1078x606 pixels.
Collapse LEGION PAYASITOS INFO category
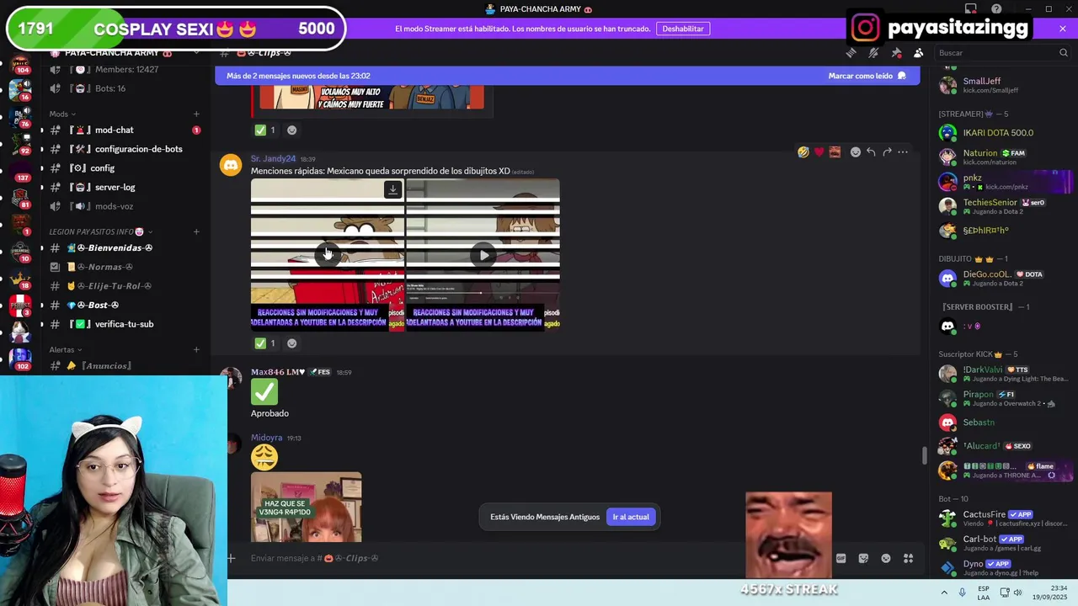(101, 231)
